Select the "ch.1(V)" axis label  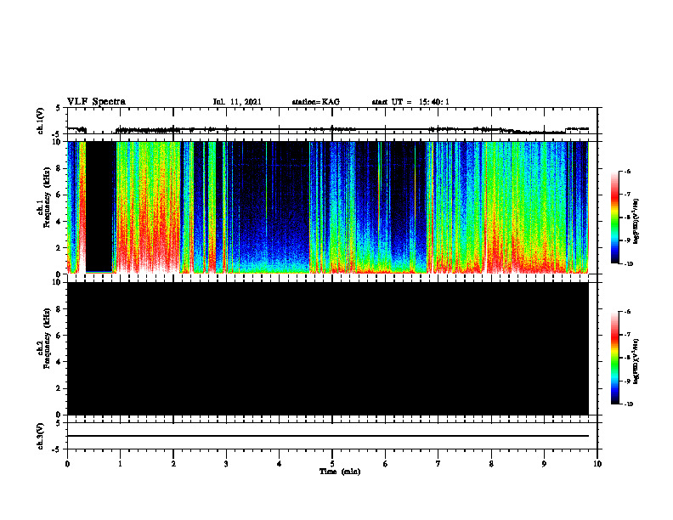coord(40,121)
